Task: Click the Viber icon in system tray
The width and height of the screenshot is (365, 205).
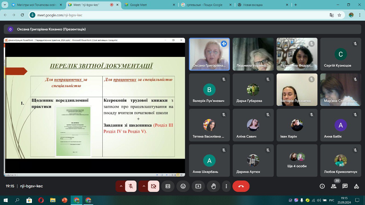Action: point(296,200)
